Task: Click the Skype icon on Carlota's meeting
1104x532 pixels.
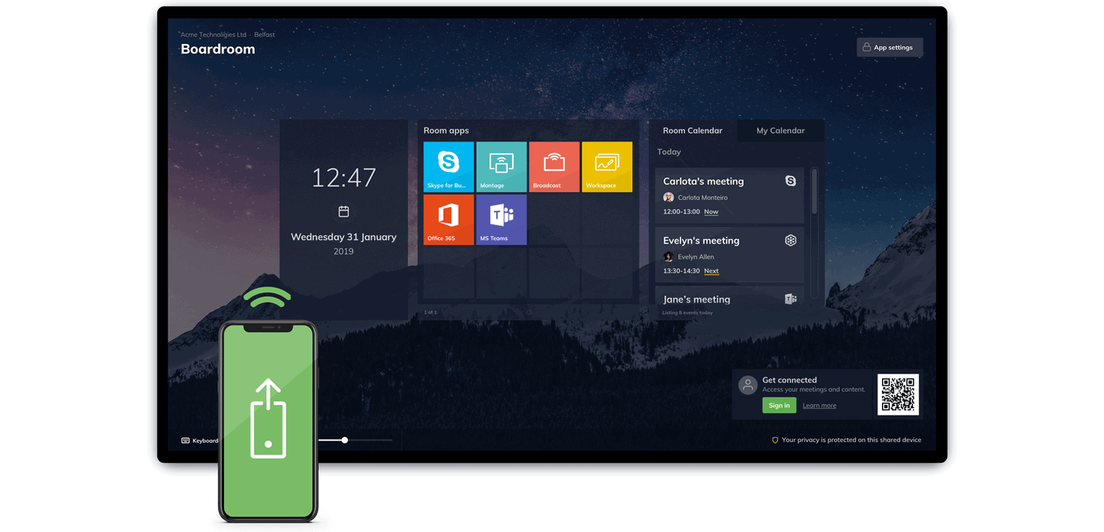Action: (790, 181)
